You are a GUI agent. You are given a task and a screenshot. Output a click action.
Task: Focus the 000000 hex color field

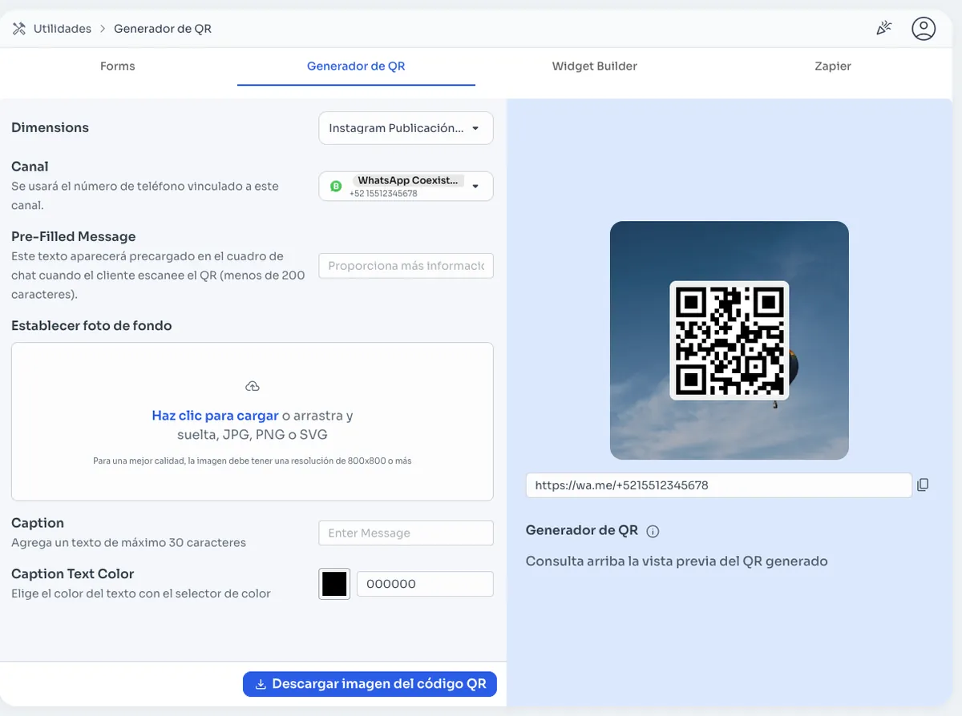tap(425, 584)
